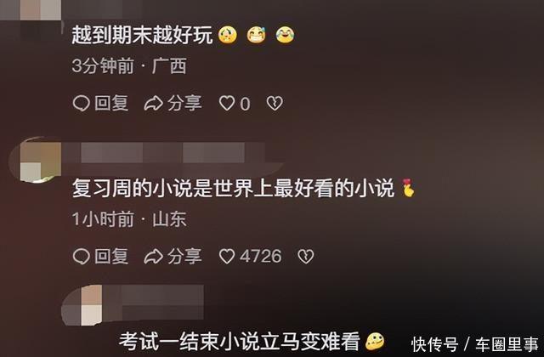Tap the crying-laughing emoji in first comment
The height and width of the screenshot is (357, 544).
point(285,36)
